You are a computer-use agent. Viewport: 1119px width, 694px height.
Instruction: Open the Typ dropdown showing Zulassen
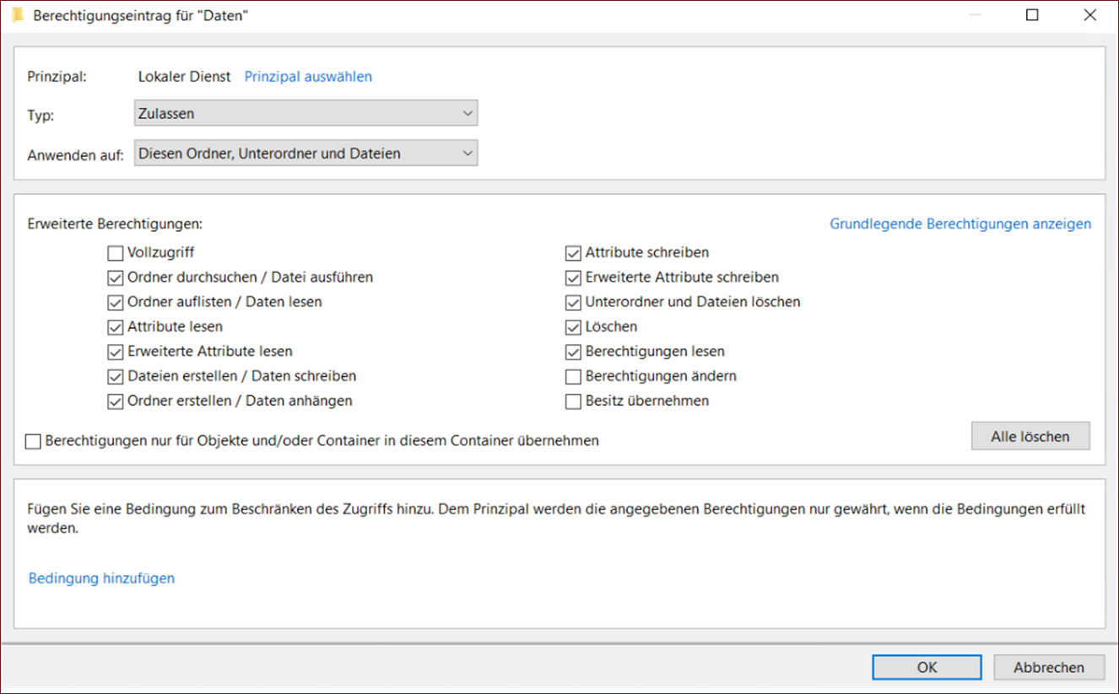pos(305,113)
